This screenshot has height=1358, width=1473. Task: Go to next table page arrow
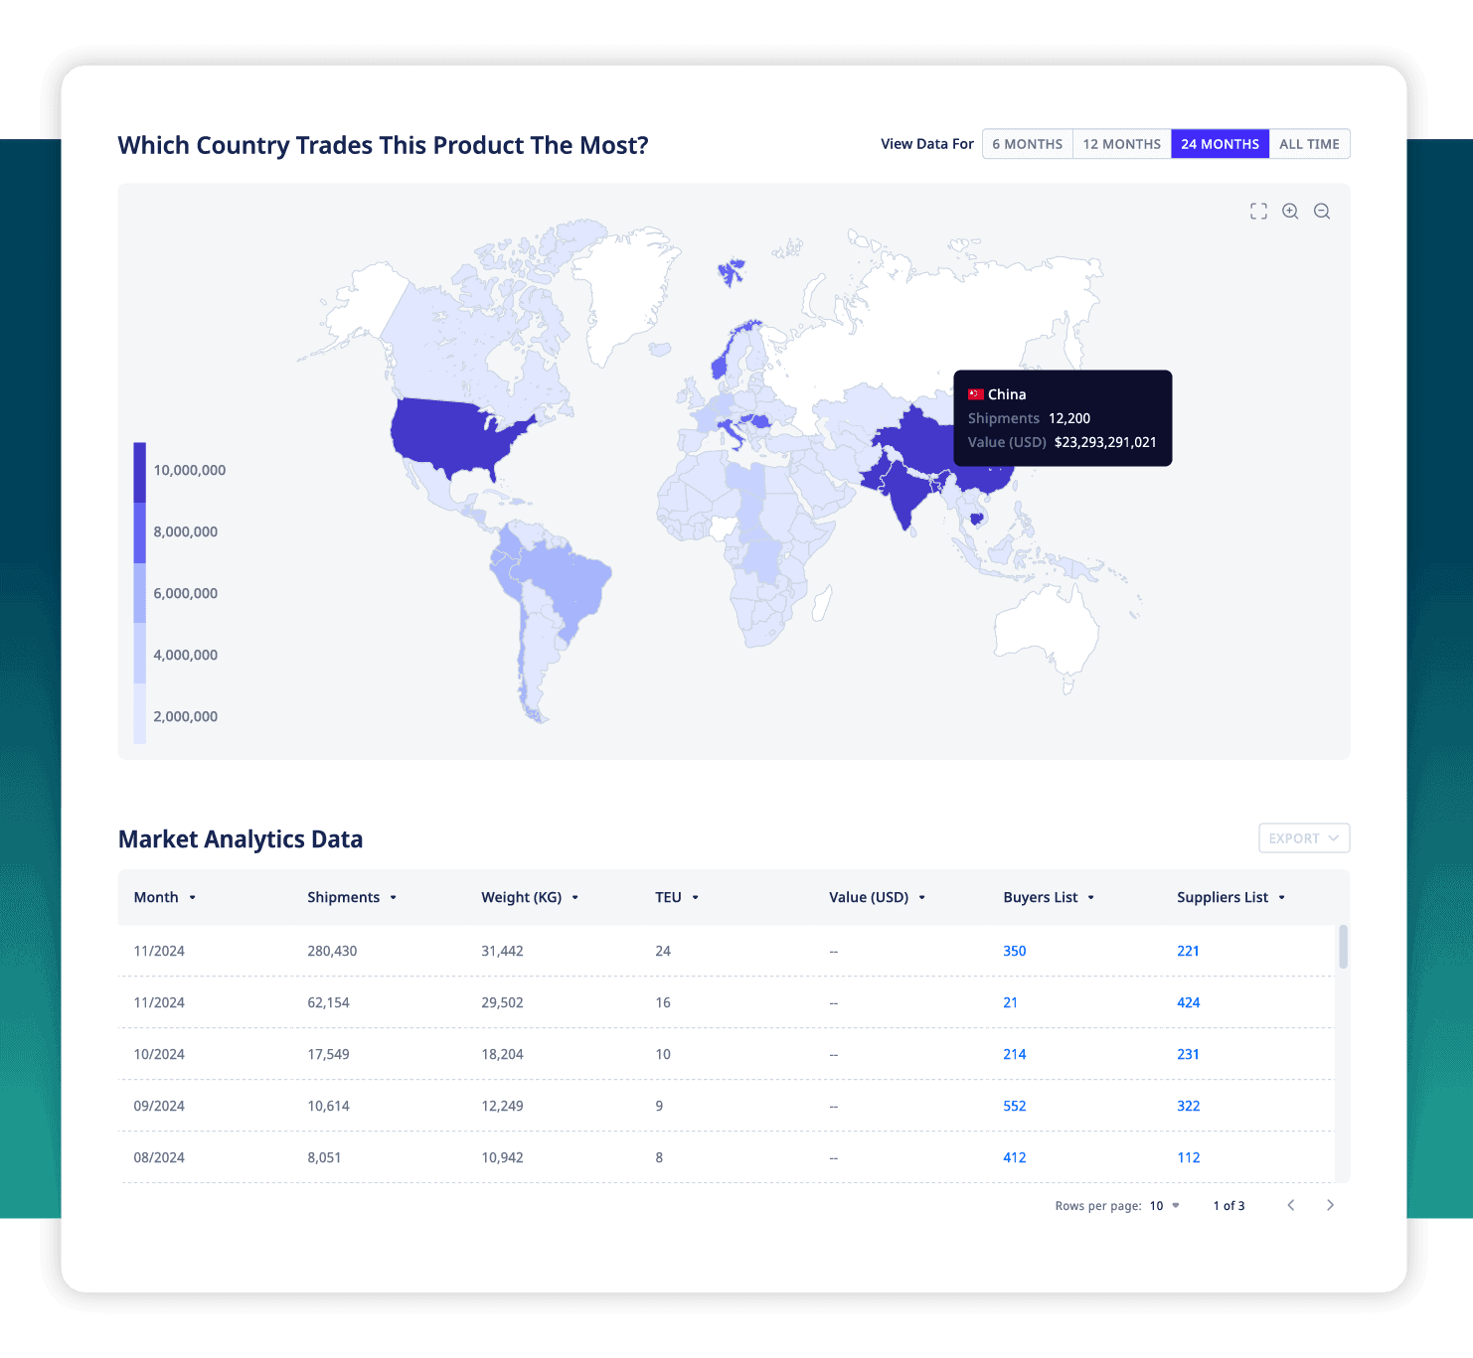[x=1330, y=1205]
